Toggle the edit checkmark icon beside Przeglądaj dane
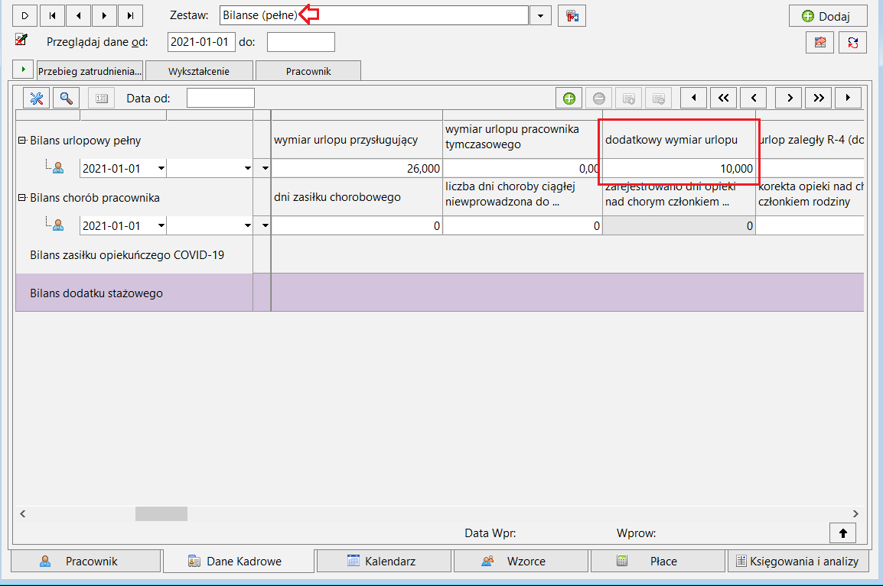The image size is (883, 586). coord(21,40)
